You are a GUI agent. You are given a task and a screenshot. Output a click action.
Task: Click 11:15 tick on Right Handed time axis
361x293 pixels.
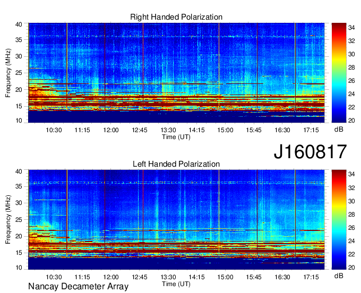point(82,130)
